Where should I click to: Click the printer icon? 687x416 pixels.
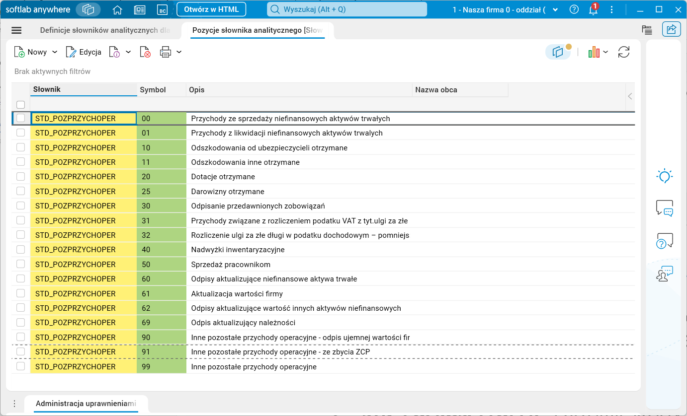point(166,52)
